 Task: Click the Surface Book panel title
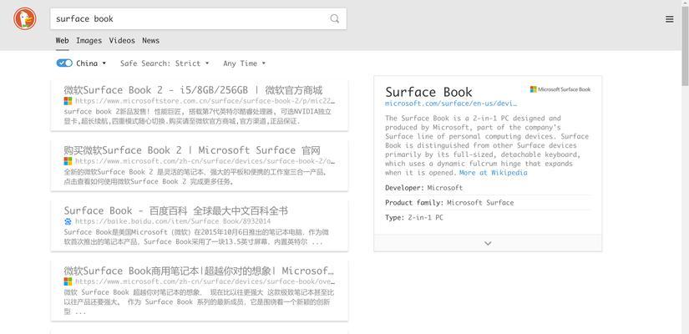(x=428, y=93)
